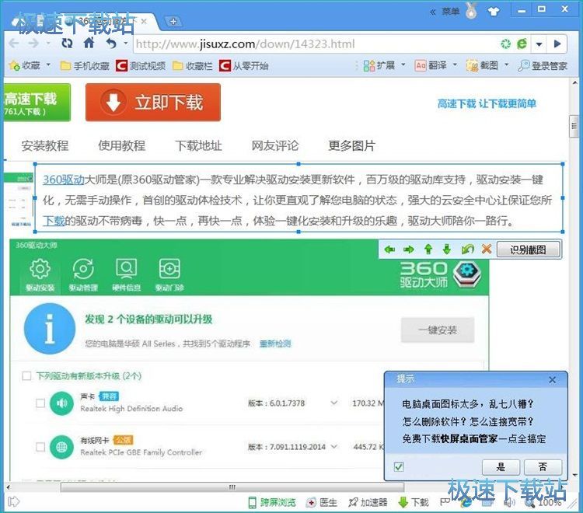Click the left arrow in the screenshot toolbar
Viewport: 583px width, 513px height.
click(x=389, y=250)
